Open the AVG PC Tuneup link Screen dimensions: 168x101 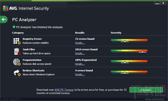[64, 90]
